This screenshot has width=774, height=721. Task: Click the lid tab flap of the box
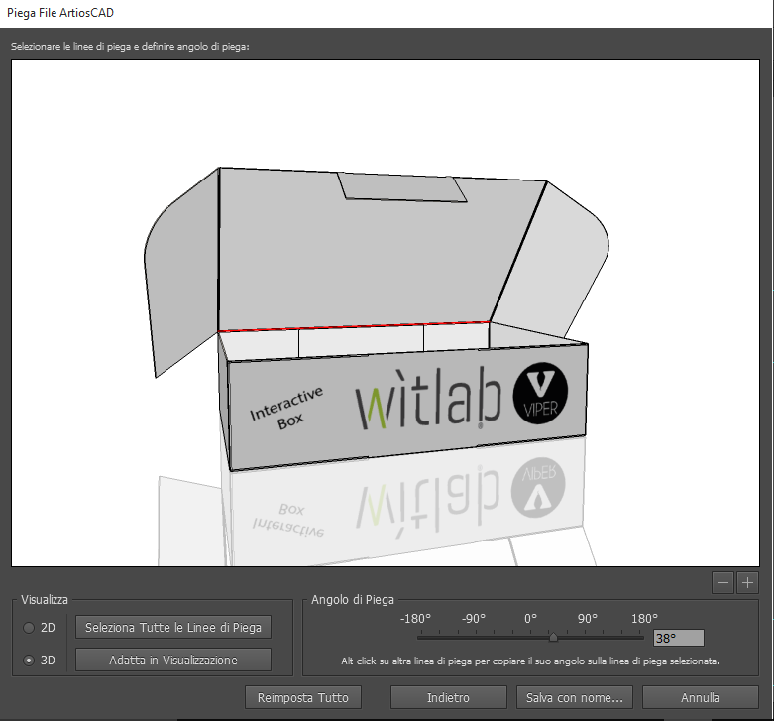(x=401, y=187)
